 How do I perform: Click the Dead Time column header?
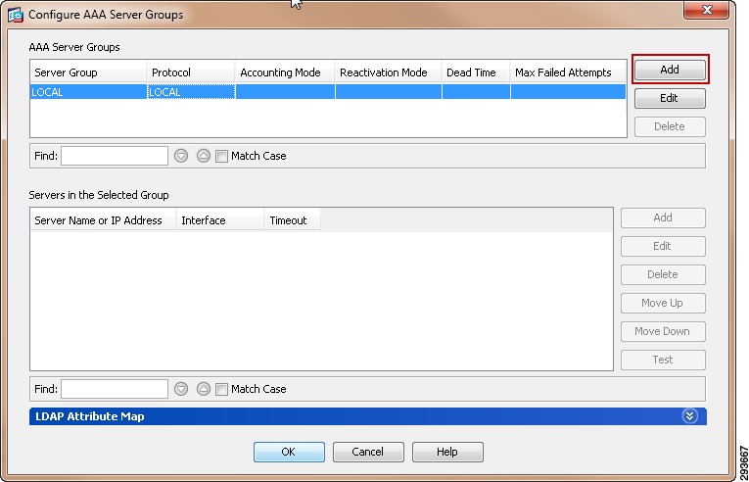[x=476, y=72]
